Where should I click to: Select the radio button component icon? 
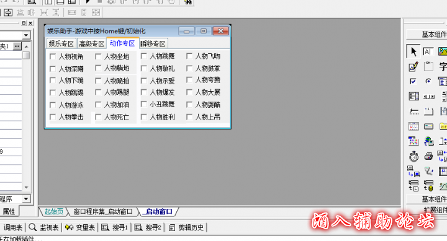click(x=428, y=81)
